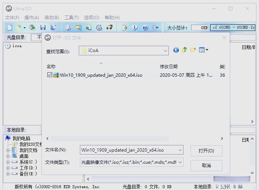Click the bottom pane's left scroll arrow
The image size is (259, 190).
point(88,179)
